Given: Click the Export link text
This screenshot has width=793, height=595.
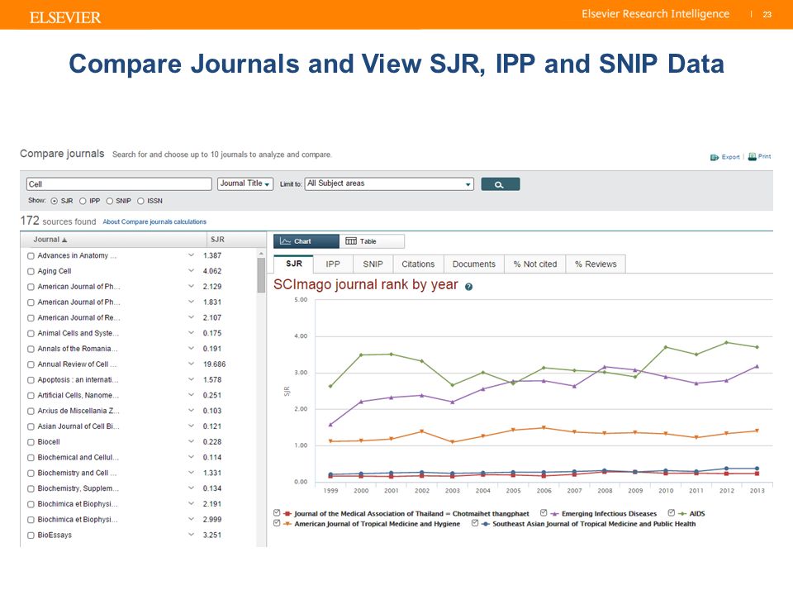Looking at the screenshot, I should coord(730,157).
